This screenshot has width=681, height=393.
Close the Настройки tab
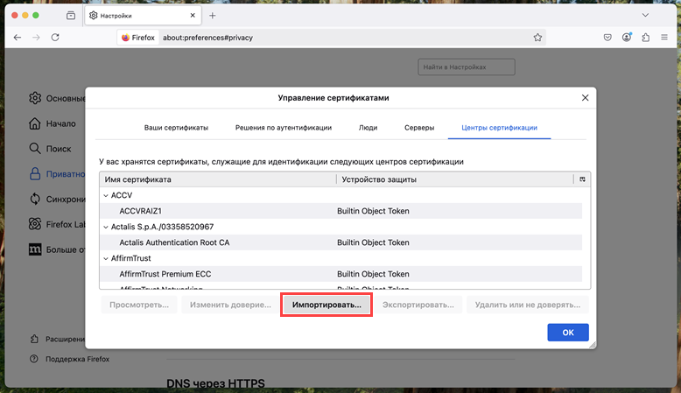click(193, 15)
